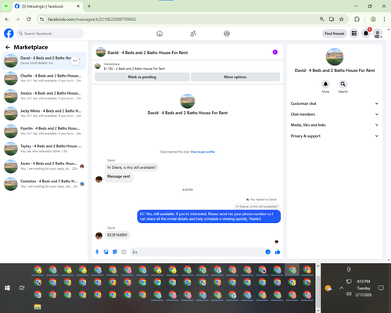Click the taskbar volume speaker icon

coord(349,294)
